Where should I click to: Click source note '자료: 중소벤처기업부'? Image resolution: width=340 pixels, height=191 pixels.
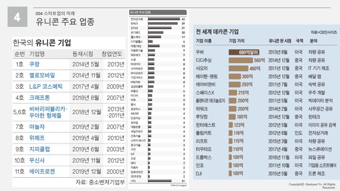click(101, 182)
